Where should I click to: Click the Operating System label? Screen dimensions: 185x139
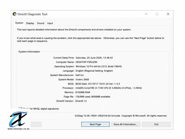coord(64,66)
